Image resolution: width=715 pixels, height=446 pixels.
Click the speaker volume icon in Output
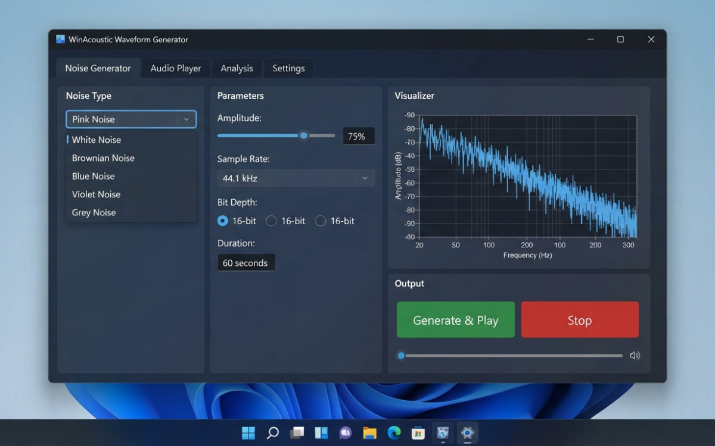[635, 356]
